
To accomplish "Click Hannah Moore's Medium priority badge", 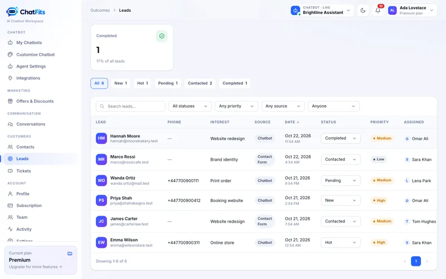I will tap(382, 138).
